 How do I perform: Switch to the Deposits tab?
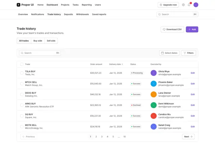68,14
